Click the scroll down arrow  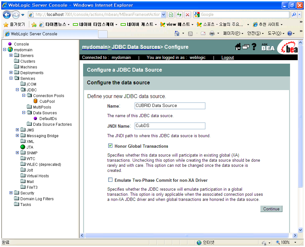(x=300, y=230)
